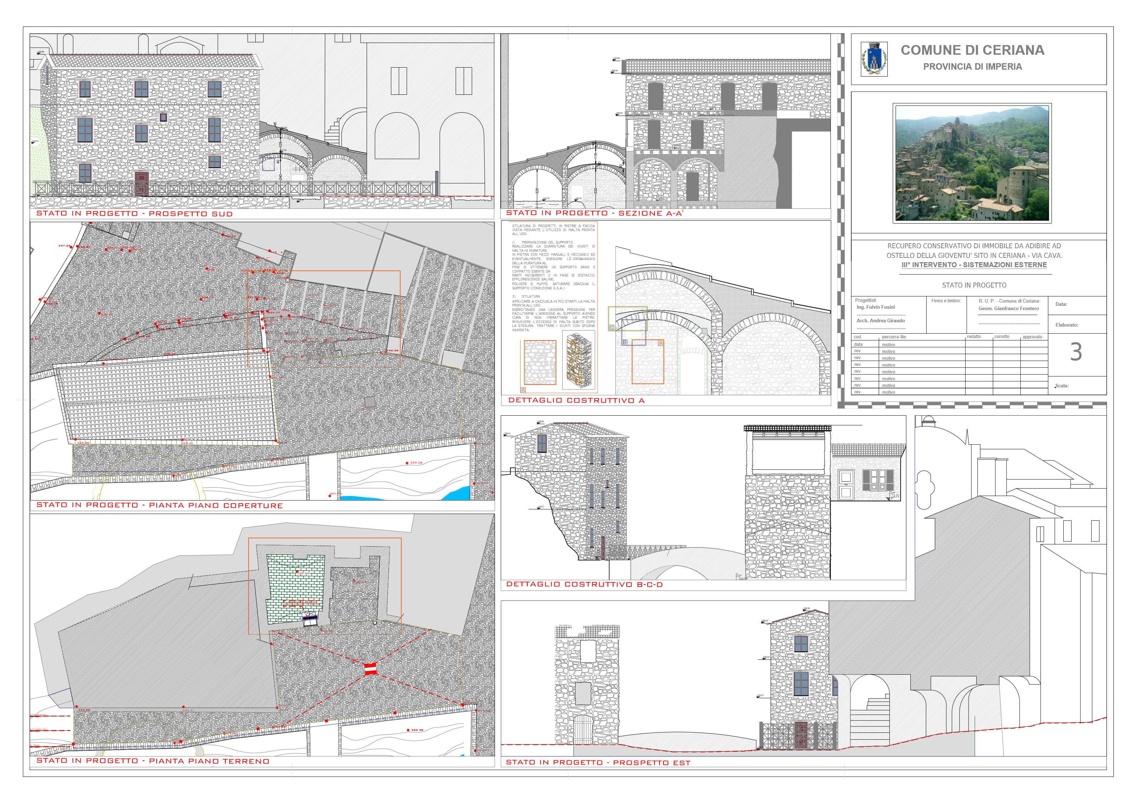Screen dimensions: 1137x803
Task: Click the 'Data:' field in title block
Action: [1061, 305]
